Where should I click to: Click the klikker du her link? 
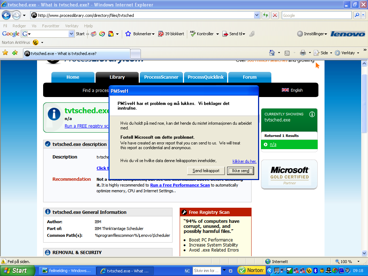click(x=244, y=161)
